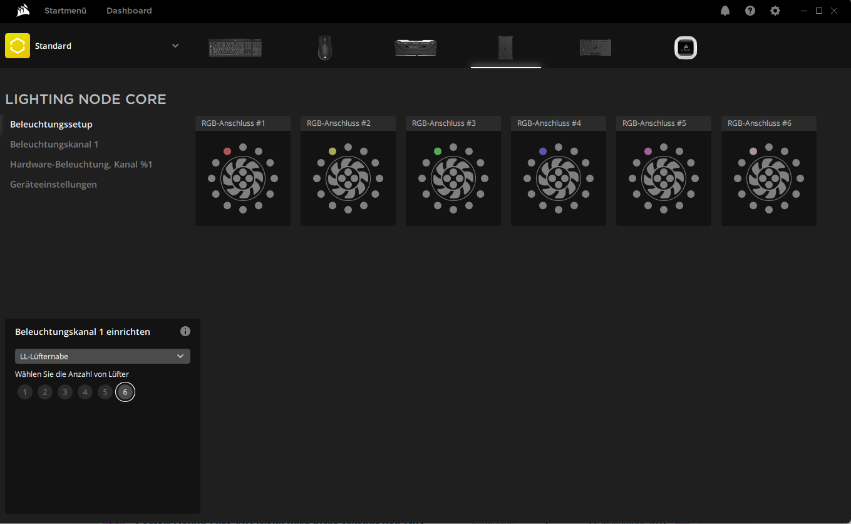Click the RGB-Anschluss #6 header
The width and height of the screenshot is (851, 524).
769,123
